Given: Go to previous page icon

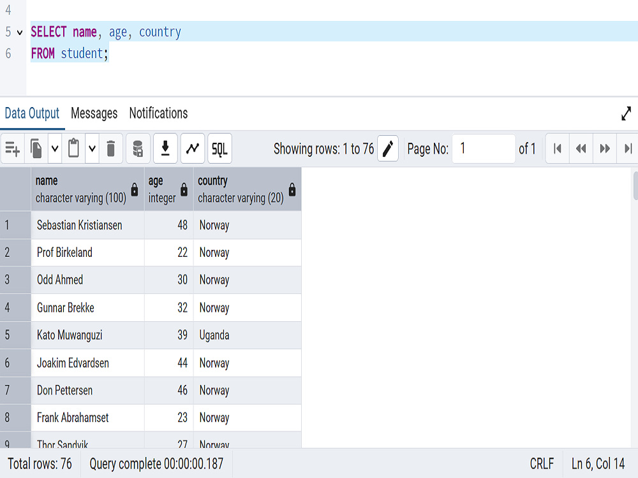Looking at the screenshot, I should point(581,148).
